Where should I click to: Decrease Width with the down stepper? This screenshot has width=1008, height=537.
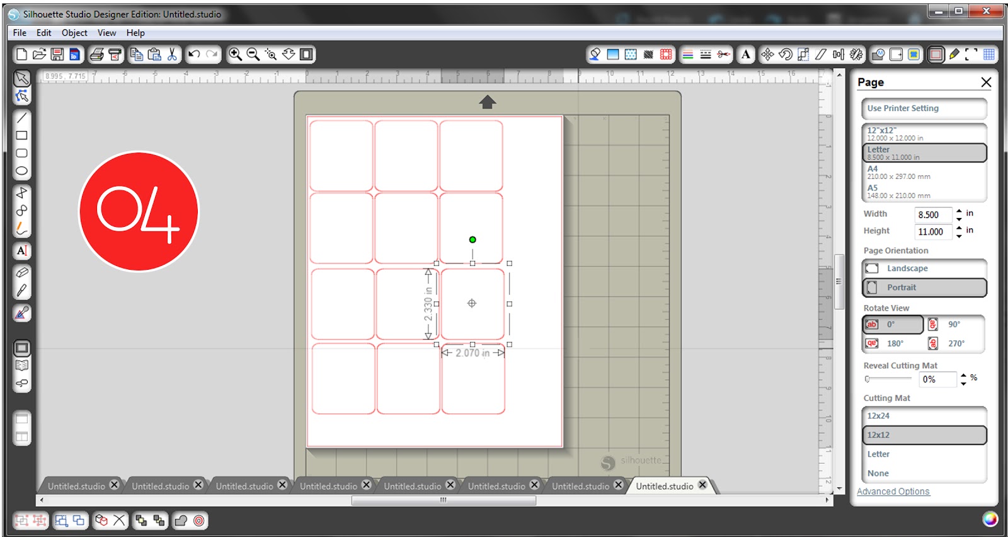click(x=959, y=219)
